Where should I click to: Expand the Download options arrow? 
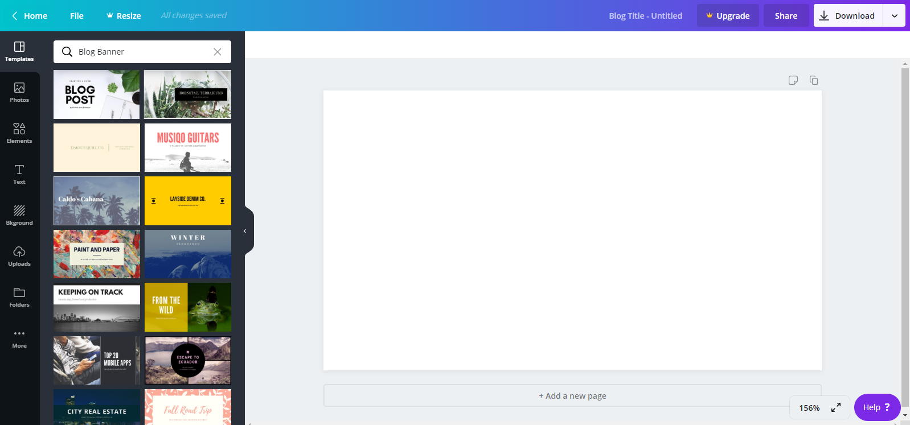point(895,16)
